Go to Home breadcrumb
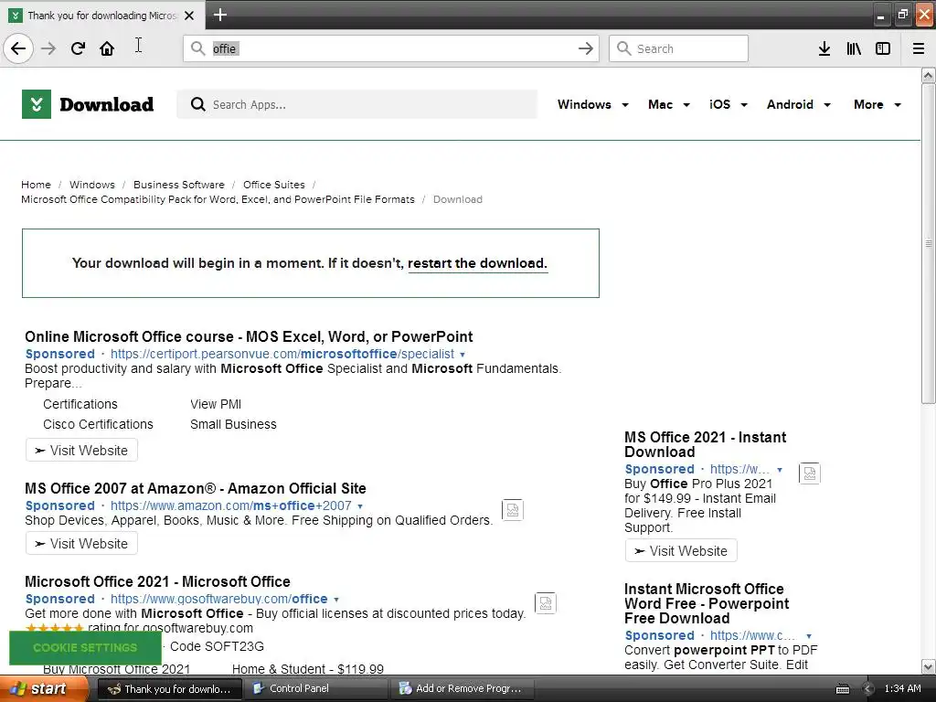 (x=36, y=185)
